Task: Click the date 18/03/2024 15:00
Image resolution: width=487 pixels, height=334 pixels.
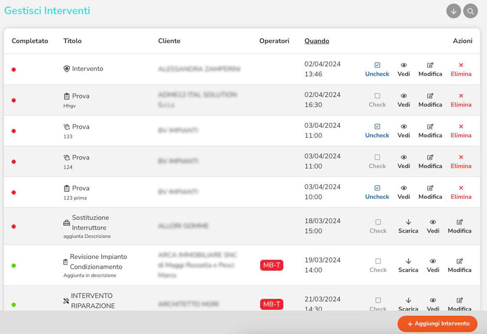Action: click(x=323, y=226)
